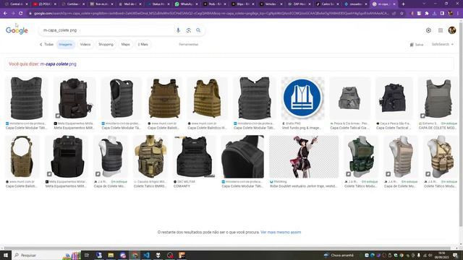Screen dimensions: 463x260
Task: Click the Google logo
Action: 17,30
